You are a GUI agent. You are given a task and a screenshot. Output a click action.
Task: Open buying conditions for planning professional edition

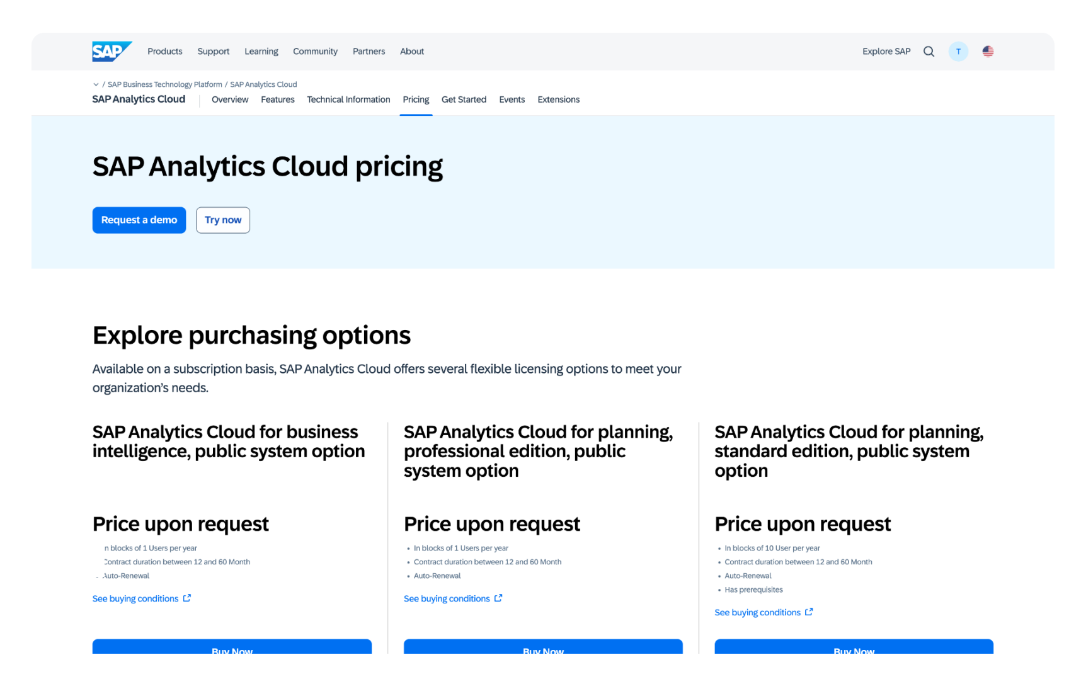click(446, 598)
